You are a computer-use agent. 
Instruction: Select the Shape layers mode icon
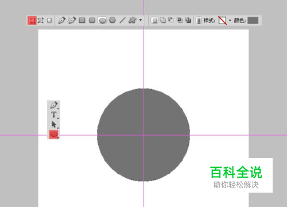[32, 20]
